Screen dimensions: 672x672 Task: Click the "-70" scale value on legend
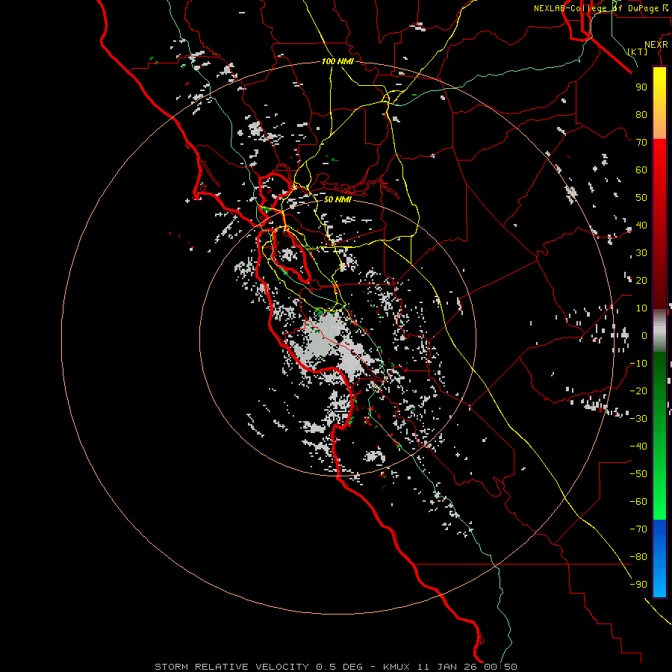click(638, 529)
